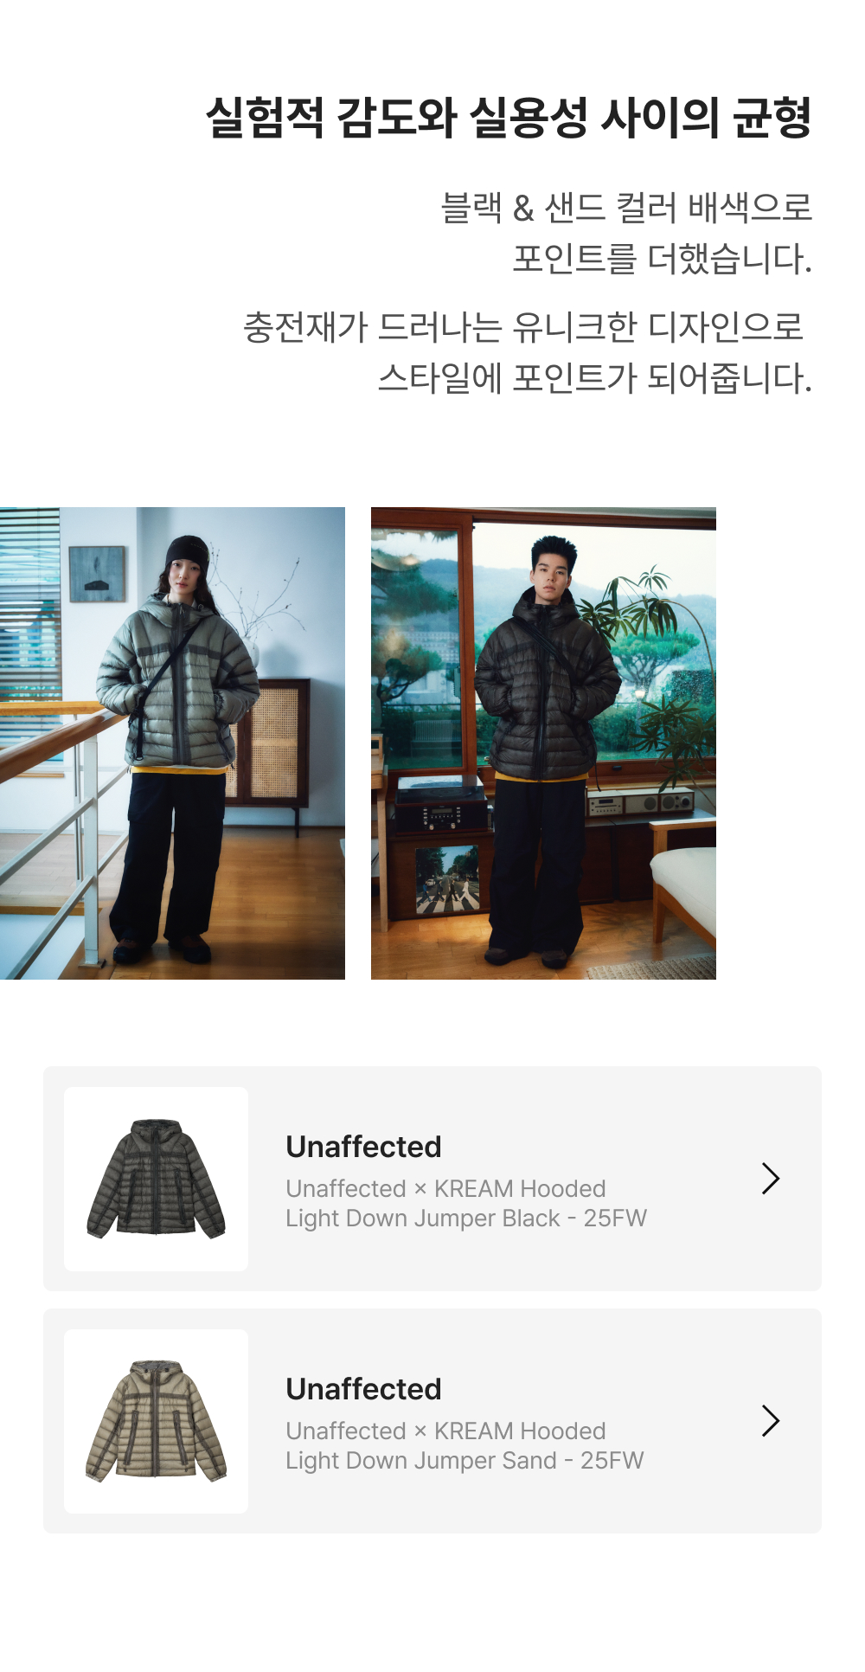Tap Unaffected brand name in Black jumper card
This screenshot has height=1672, width=865.
(x=363, y=1147)
